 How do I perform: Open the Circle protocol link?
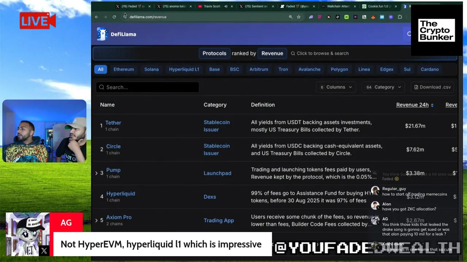click(x=113, y=146)
